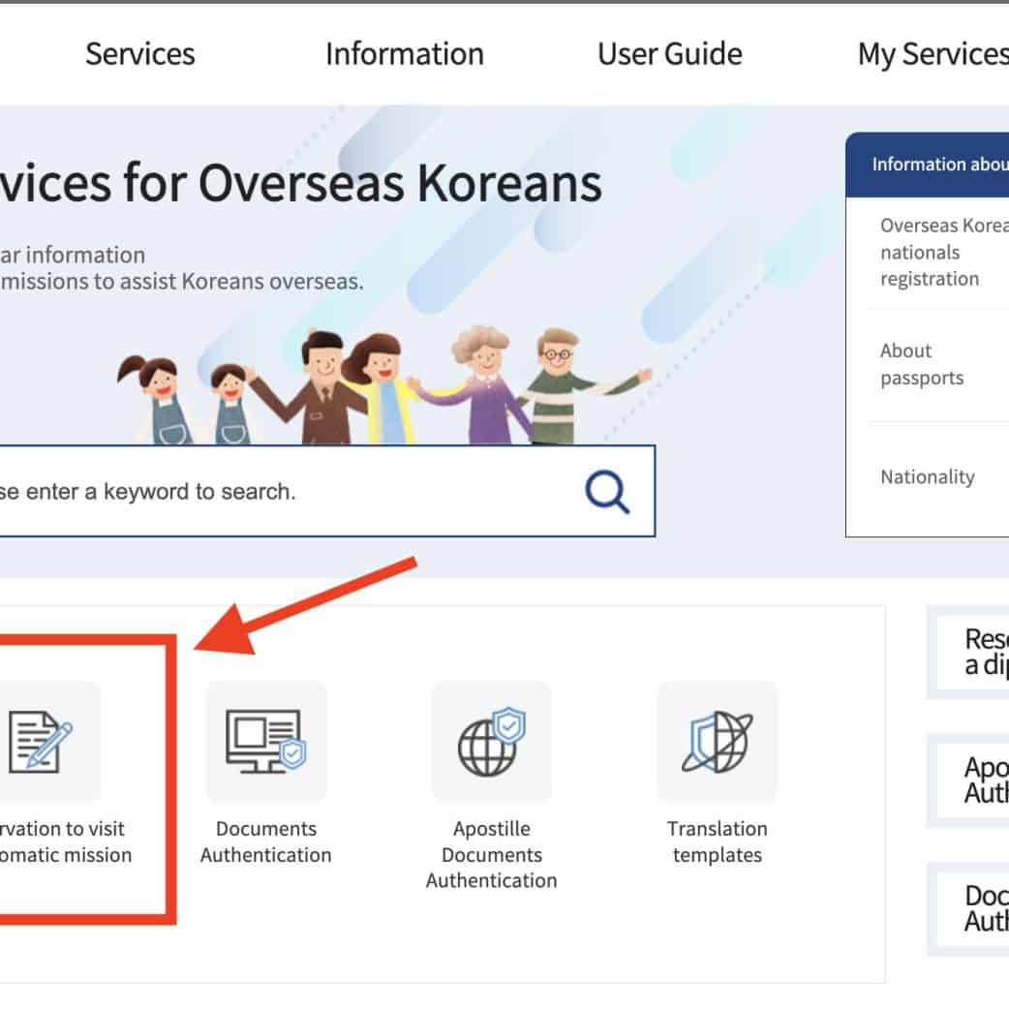The height and width of the screenshot is (1009, 1009).
Task: Open the Nationality information link
Action: (928, 477)
